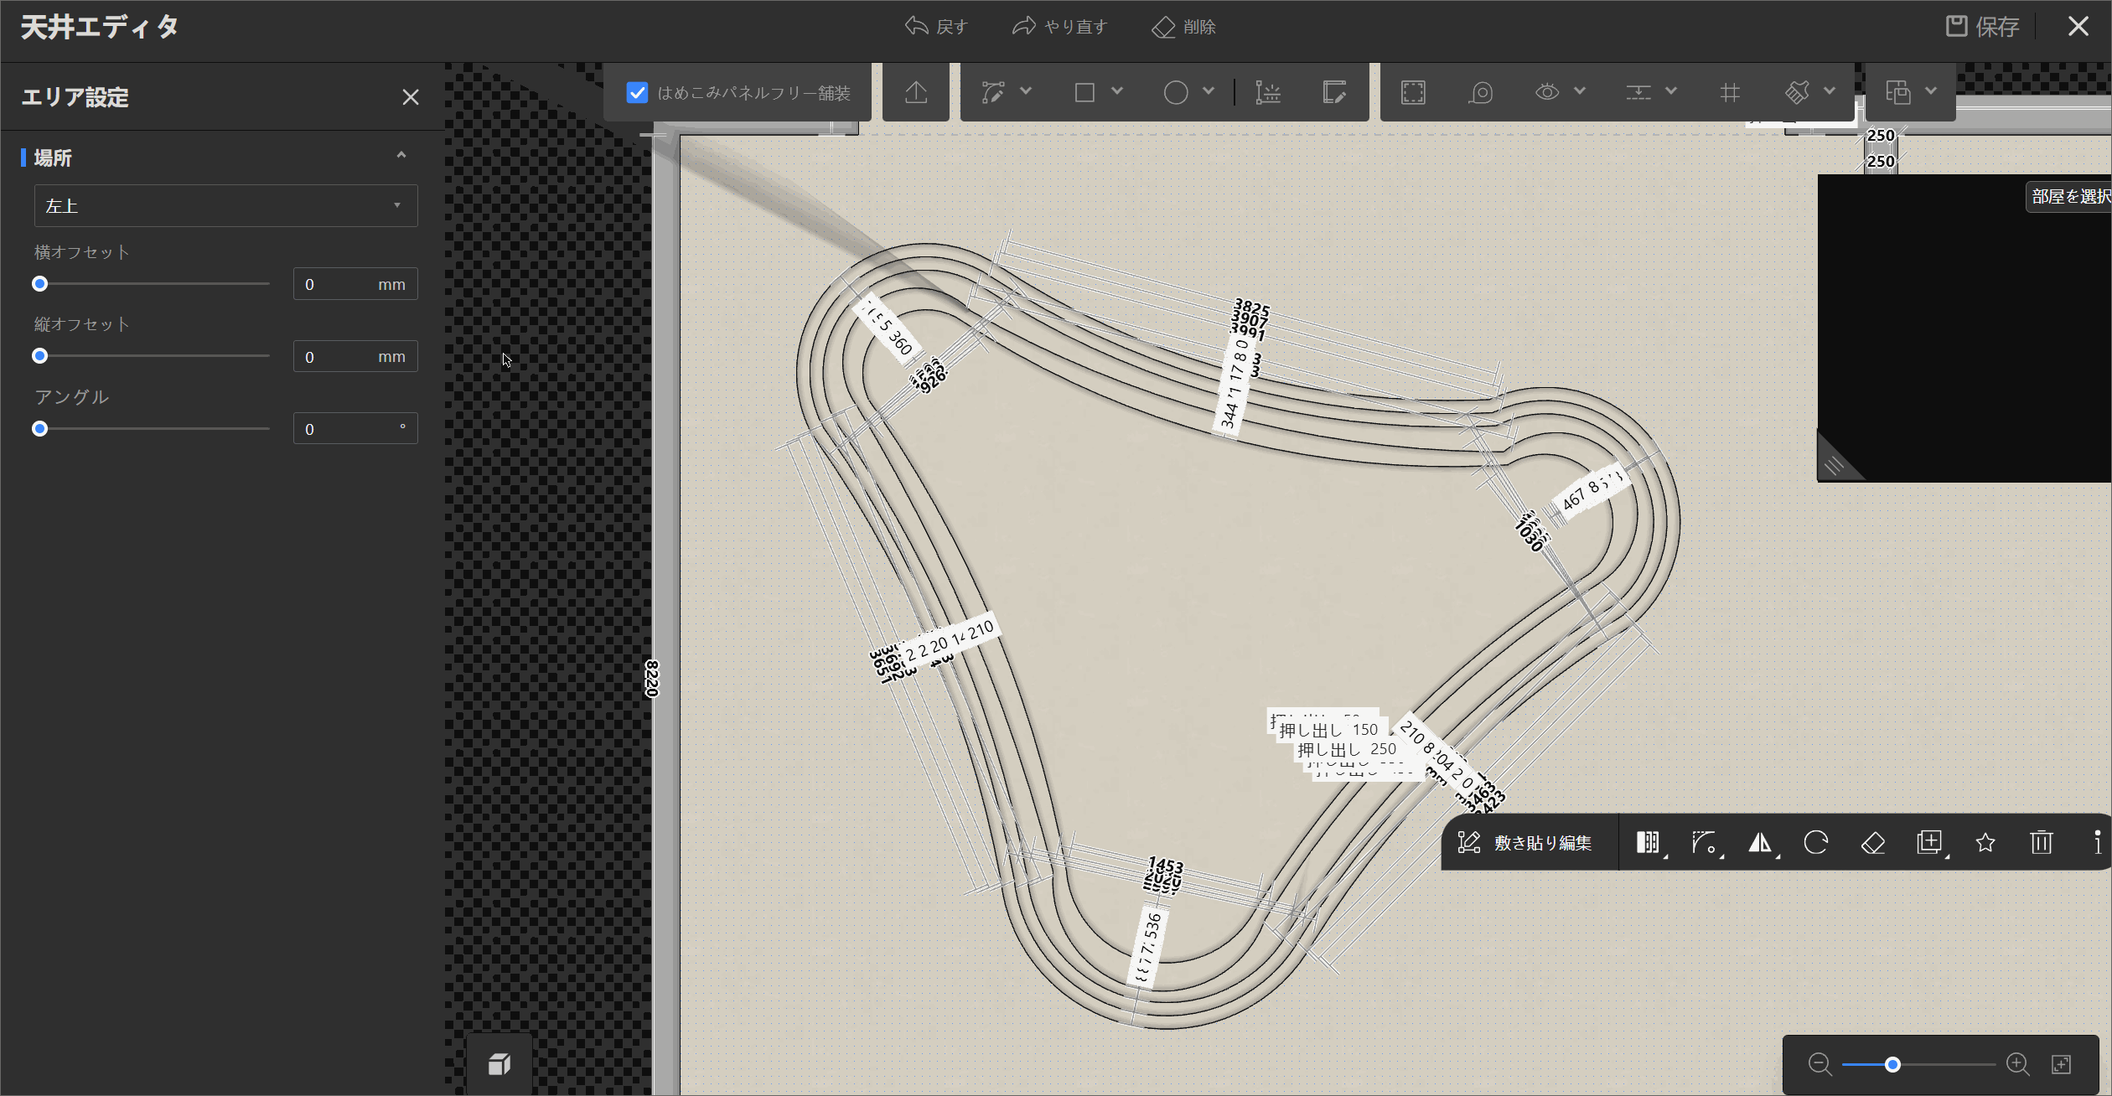The image size is (2112, 1096).
Task: Click the アングル slider handle
Action: tap(39, 429)
